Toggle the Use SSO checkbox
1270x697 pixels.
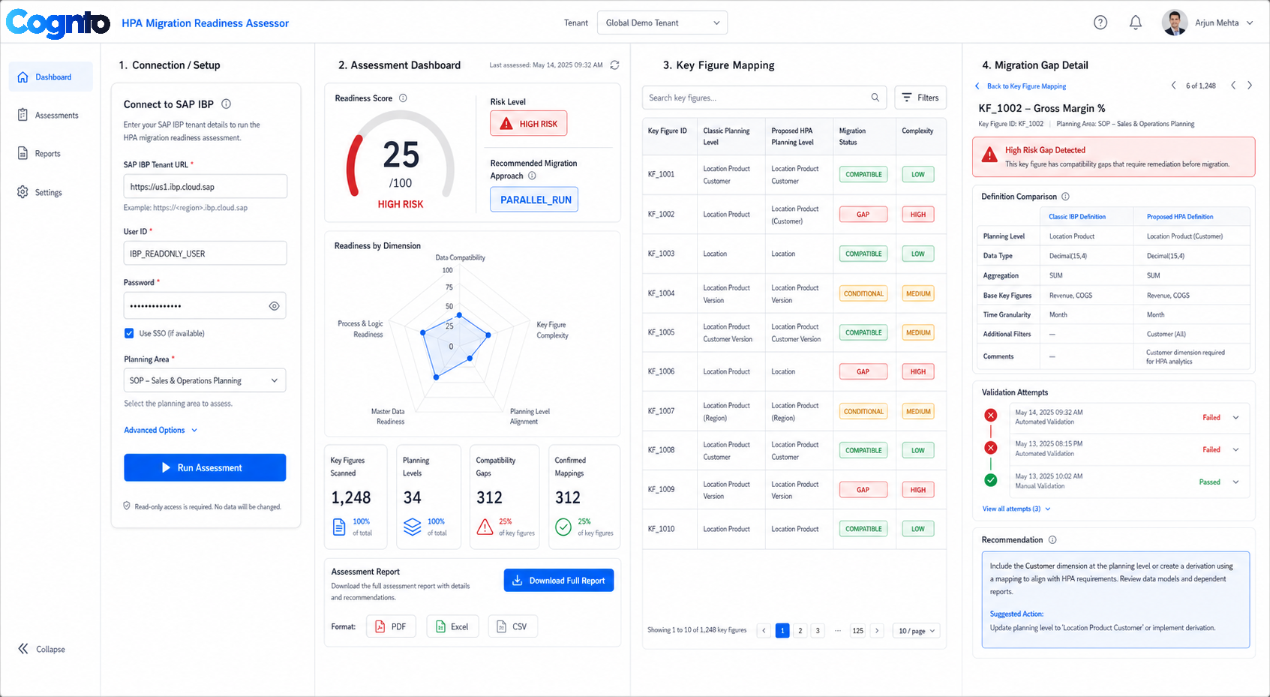tap(129, 333)
